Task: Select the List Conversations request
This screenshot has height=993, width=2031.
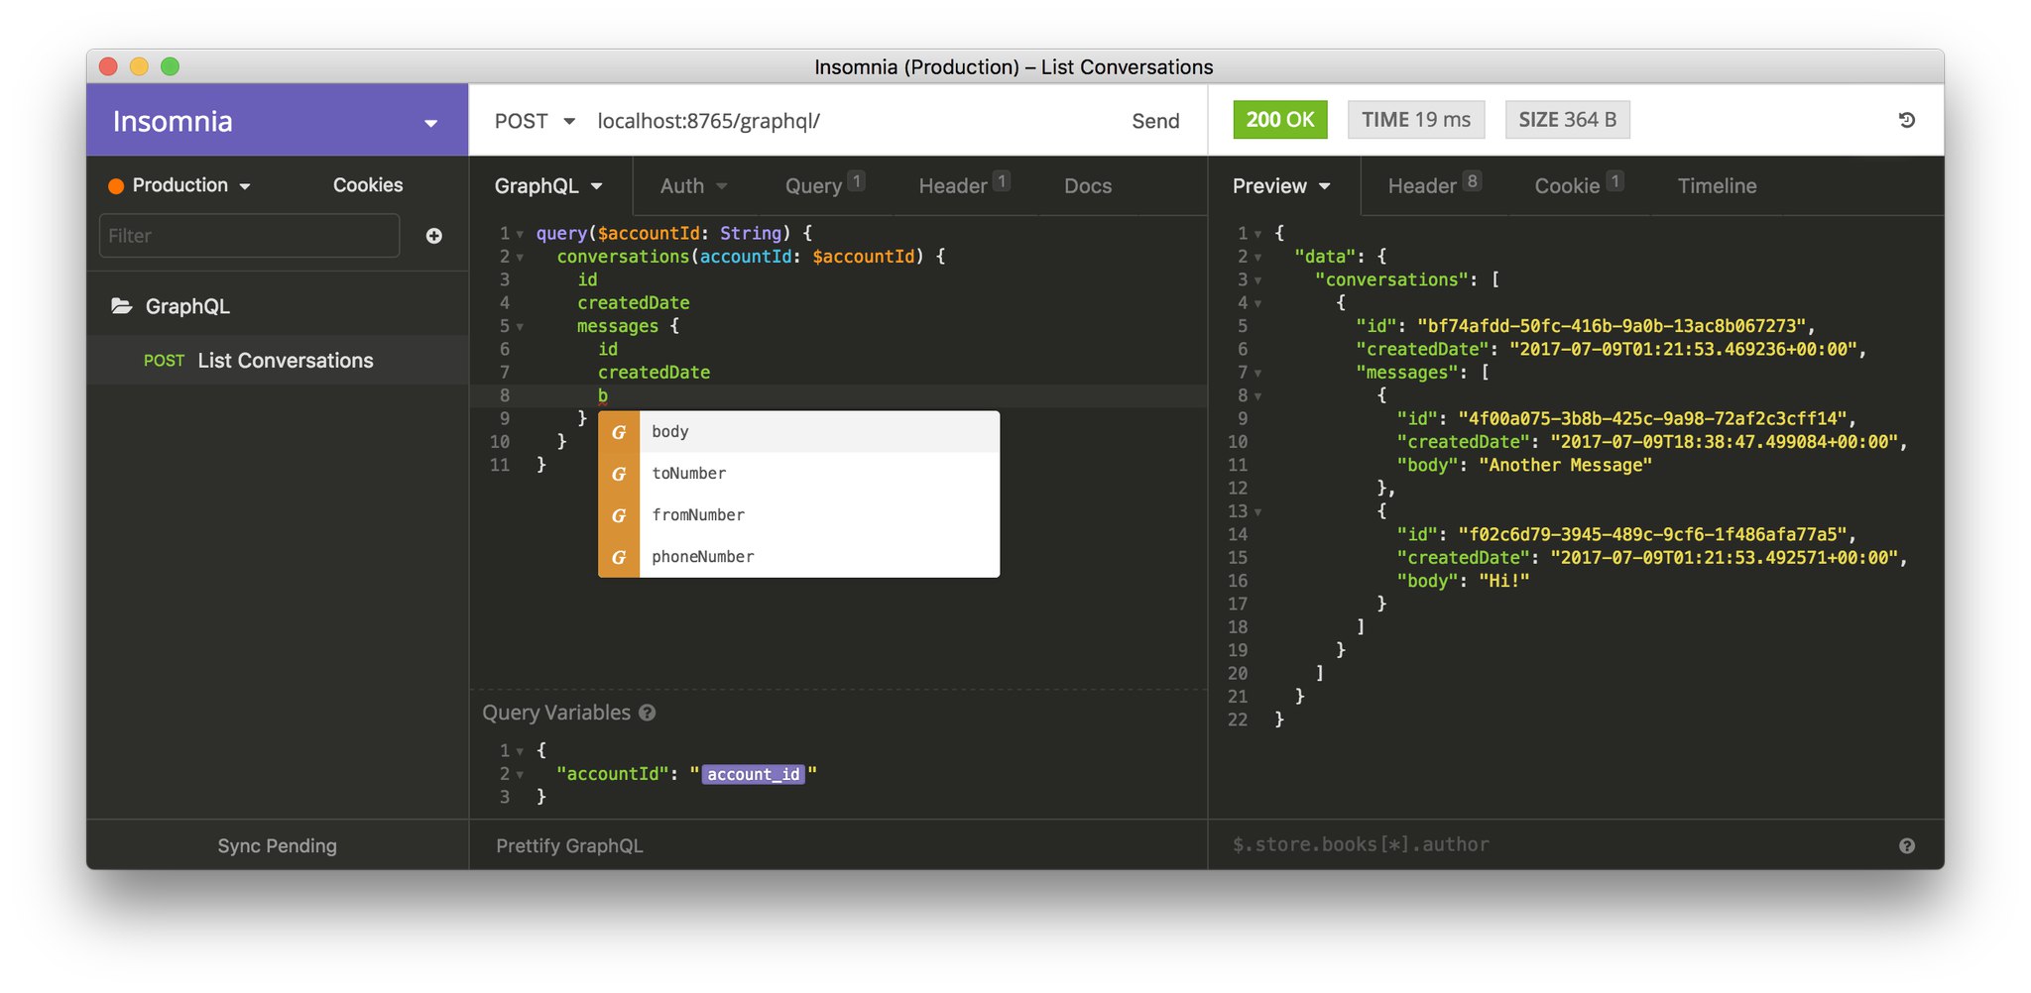Action: [278, 361]
